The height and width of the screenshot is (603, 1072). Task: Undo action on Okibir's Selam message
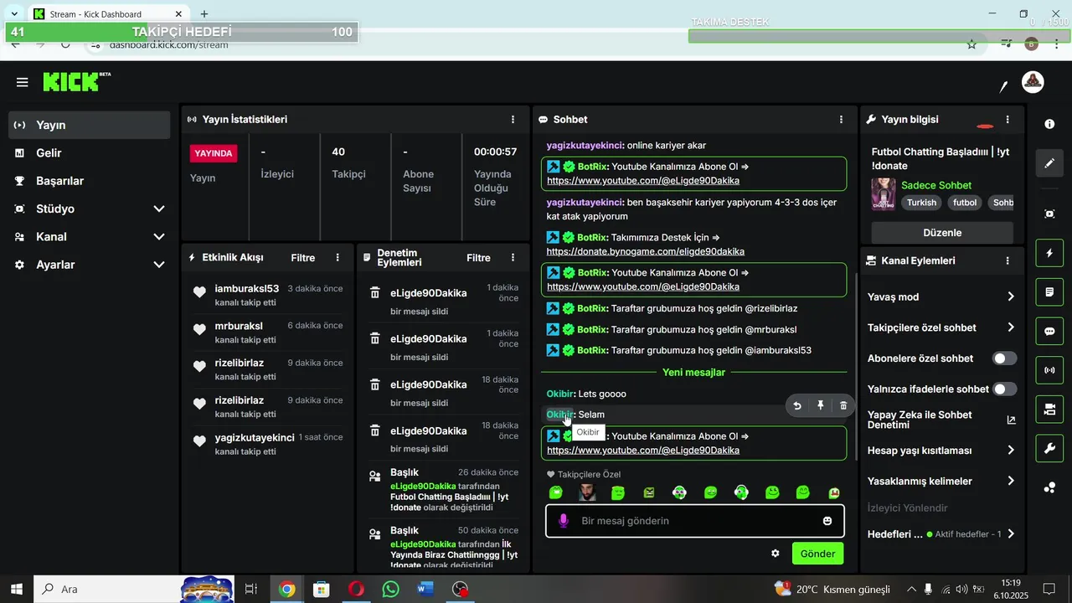797,406
